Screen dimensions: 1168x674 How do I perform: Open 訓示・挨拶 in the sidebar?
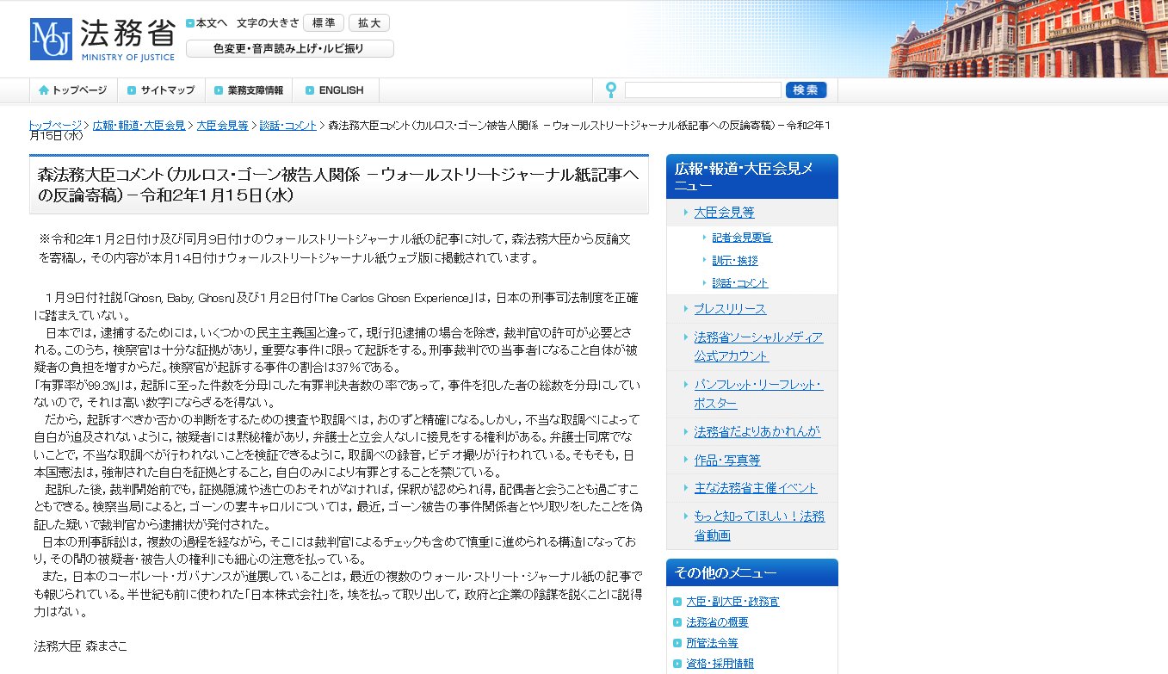[x=735, y=260]
